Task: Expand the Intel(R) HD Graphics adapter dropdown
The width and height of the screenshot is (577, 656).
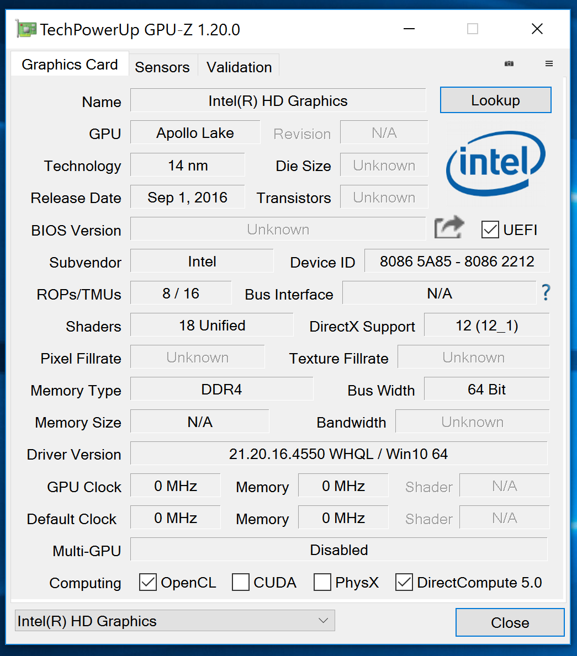Action: pyautogui.click(x=174, y=621)
